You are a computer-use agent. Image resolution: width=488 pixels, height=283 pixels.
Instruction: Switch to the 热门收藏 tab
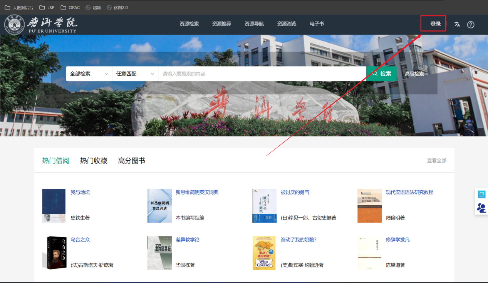[94, 161]
